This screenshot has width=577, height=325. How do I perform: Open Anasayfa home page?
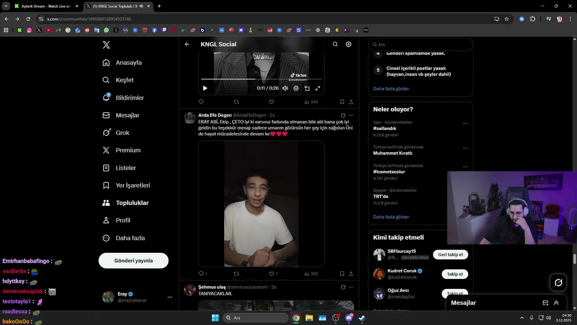122,63
